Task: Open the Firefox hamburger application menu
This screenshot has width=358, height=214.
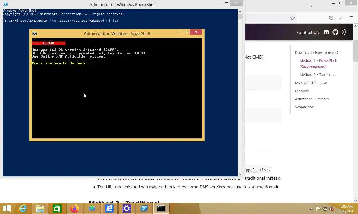Action: (x=351, y=18)
